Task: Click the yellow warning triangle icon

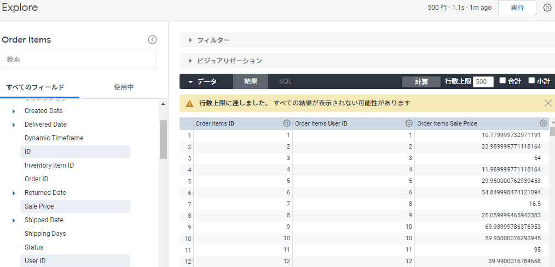Action: click(x=190, y=104)
